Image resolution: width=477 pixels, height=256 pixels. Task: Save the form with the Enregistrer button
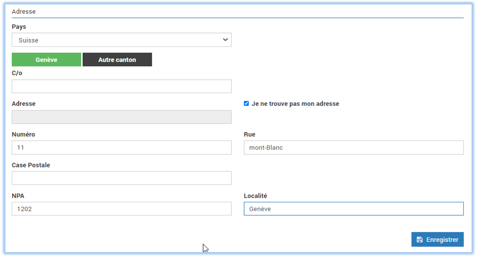[438, 239]
